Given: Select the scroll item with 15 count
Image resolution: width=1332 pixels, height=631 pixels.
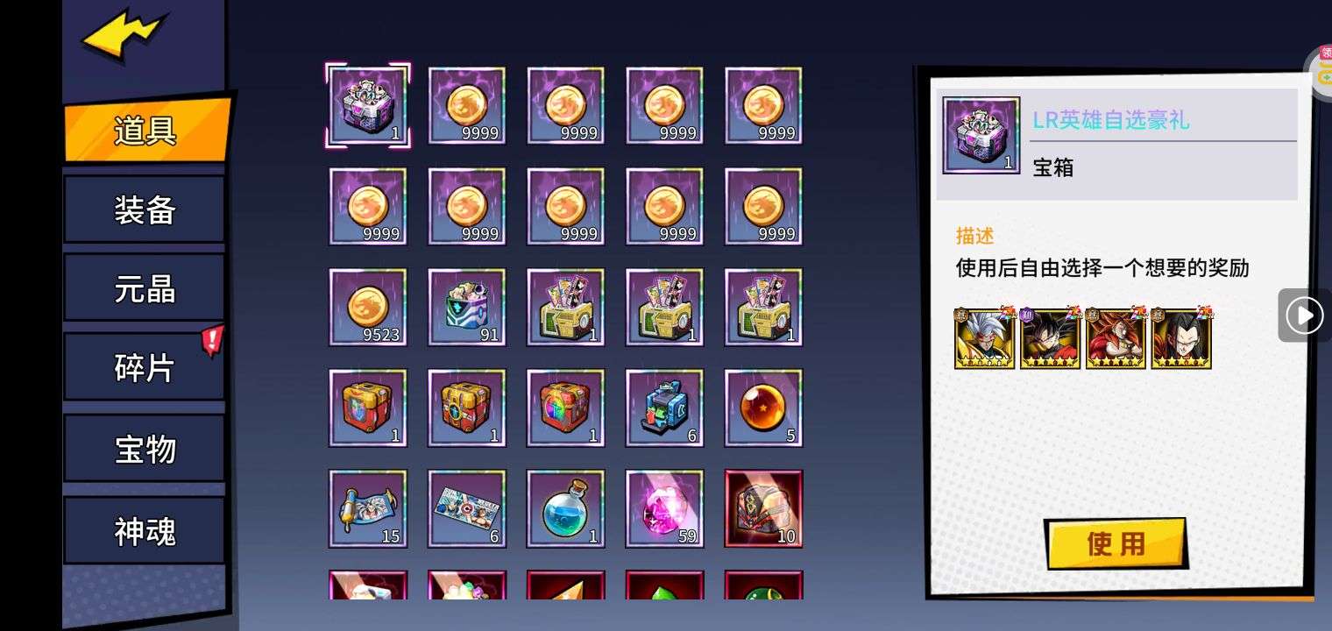Looking at the screenshot, I should [x=367, y=508].
